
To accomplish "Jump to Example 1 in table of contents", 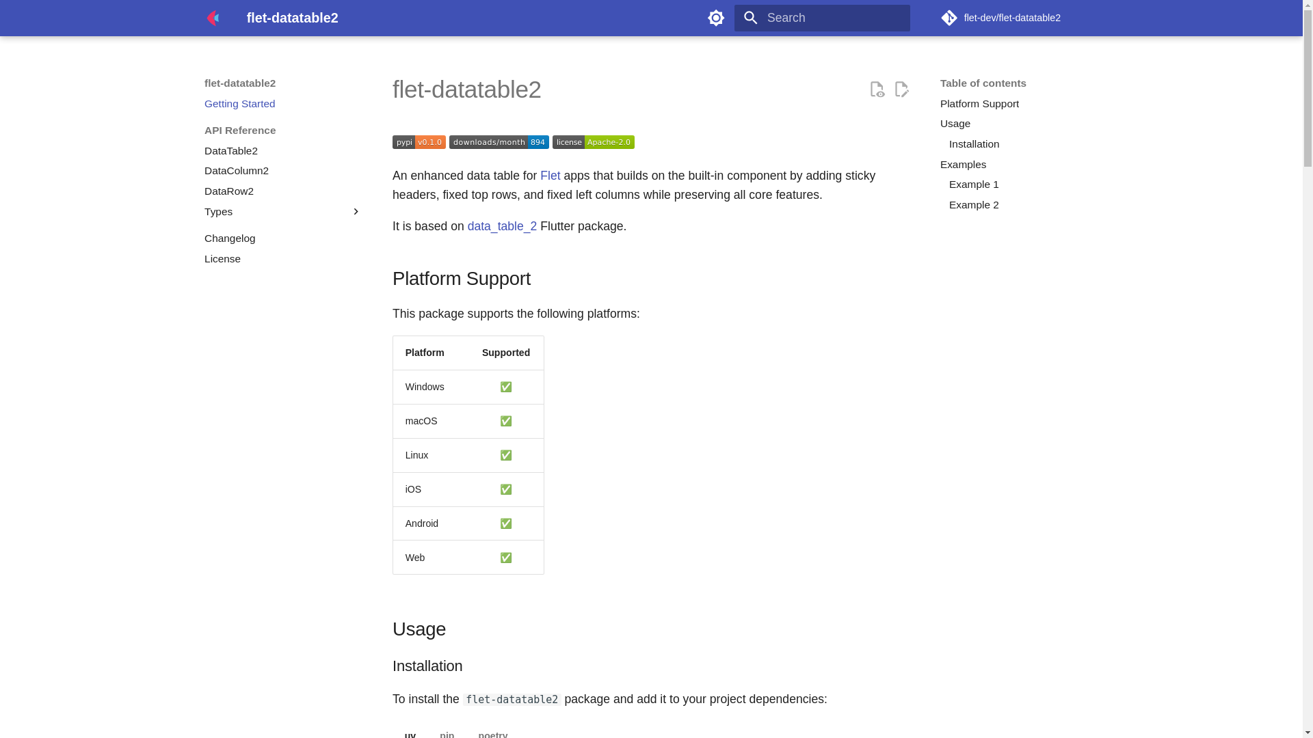I will (974, 184).
